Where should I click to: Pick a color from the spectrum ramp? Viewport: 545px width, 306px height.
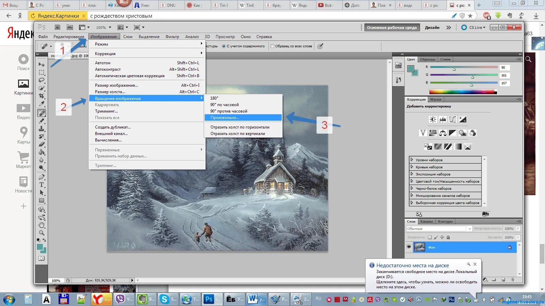tap(463, 92)
